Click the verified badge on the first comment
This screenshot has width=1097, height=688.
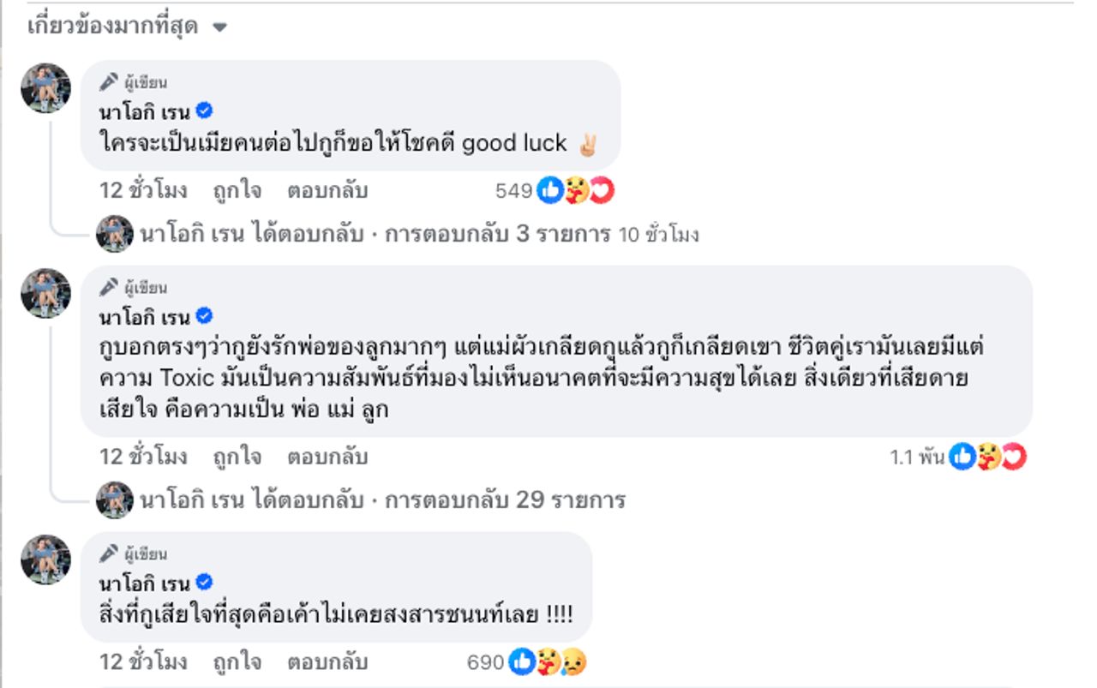204,111
